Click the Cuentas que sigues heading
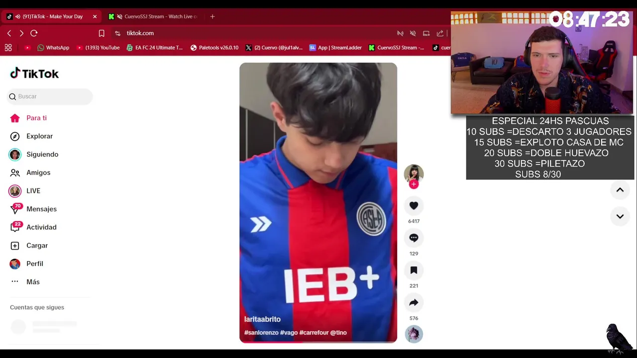This screenshot has width=637, height=358. tap(37, 307)
